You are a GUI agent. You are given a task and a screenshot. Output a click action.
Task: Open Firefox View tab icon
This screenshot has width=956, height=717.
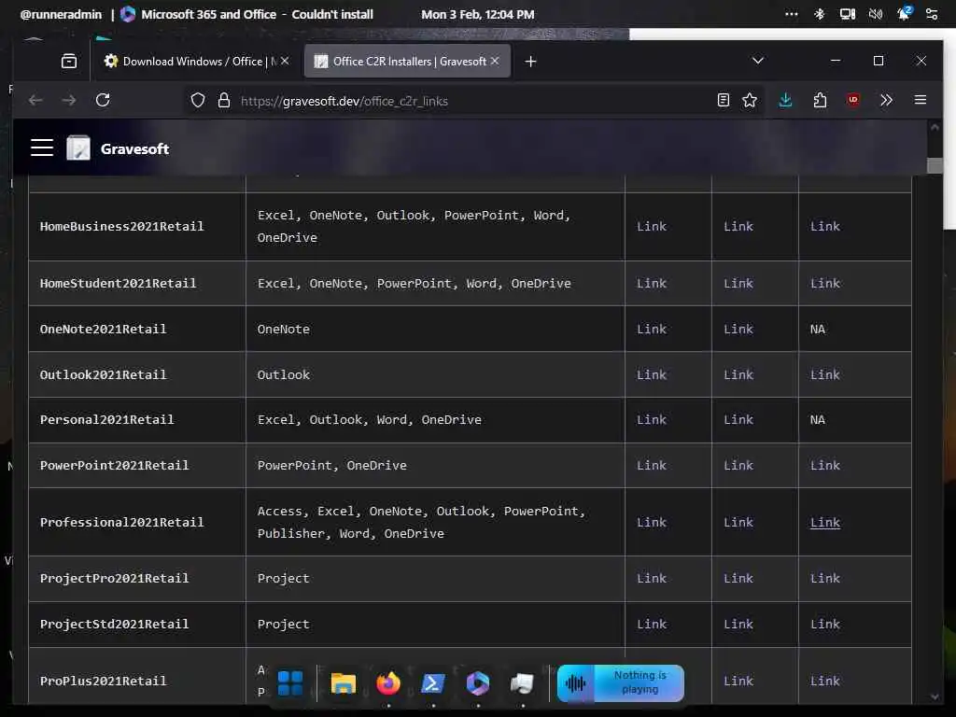[x=69, y=61]
